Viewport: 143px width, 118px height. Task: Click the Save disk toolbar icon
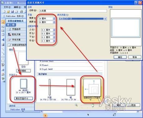[12, 12]
